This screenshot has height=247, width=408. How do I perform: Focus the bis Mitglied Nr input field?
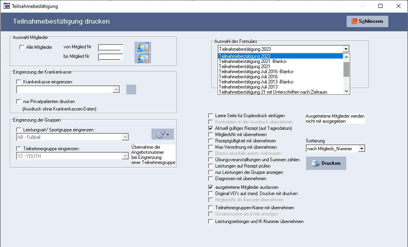(111, 58)
